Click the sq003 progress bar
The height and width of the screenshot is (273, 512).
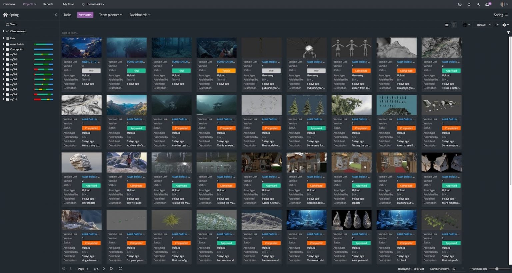(43, 64)
